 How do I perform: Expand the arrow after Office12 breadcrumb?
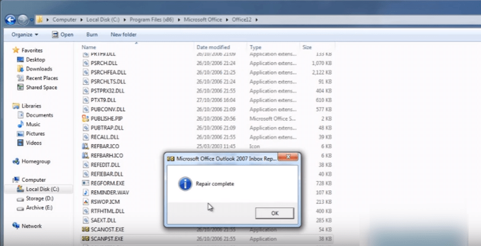(x=256, y=20)
